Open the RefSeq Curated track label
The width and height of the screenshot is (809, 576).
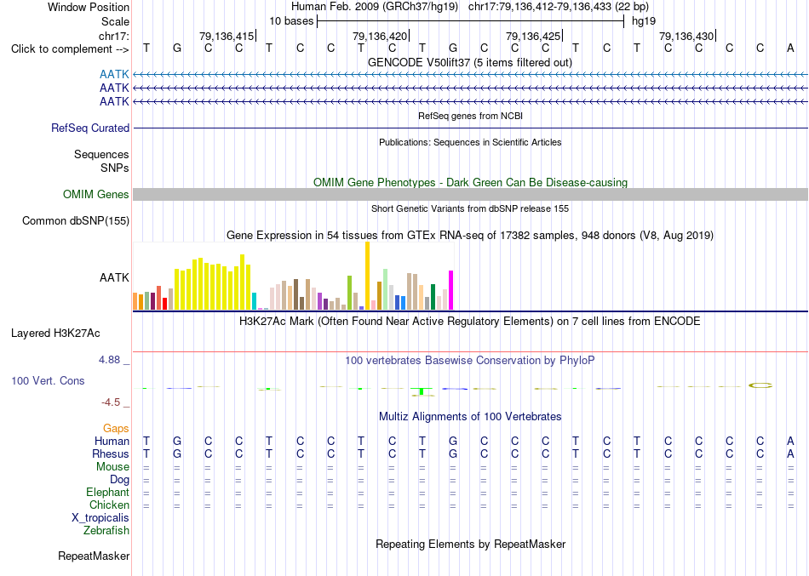pyautogui.click(x=89, y=128)
